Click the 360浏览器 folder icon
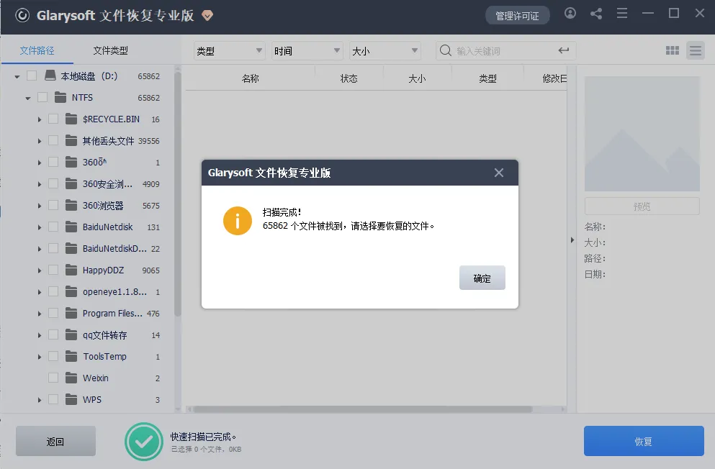Screen dimensions: 715x469 point(71,205)
